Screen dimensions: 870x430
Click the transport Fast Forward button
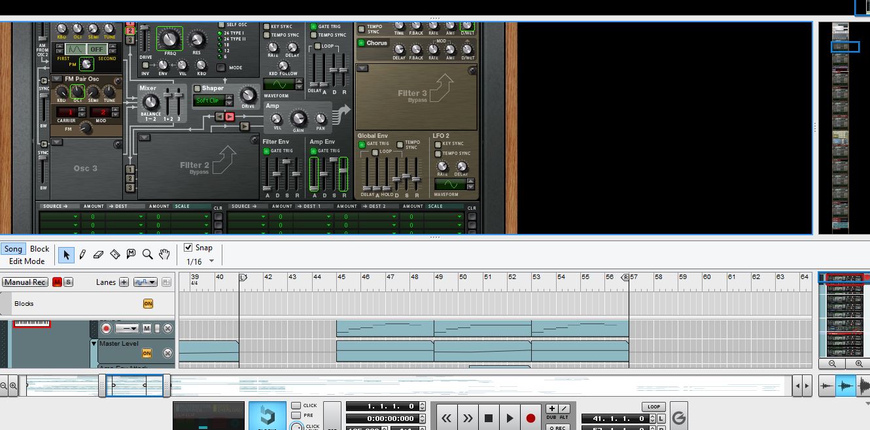(x=468, y=418)
